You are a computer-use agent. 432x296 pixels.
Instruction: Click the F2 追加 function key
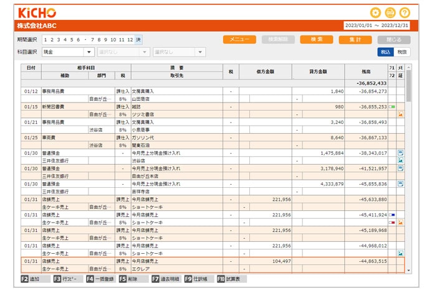click(30, 280)
